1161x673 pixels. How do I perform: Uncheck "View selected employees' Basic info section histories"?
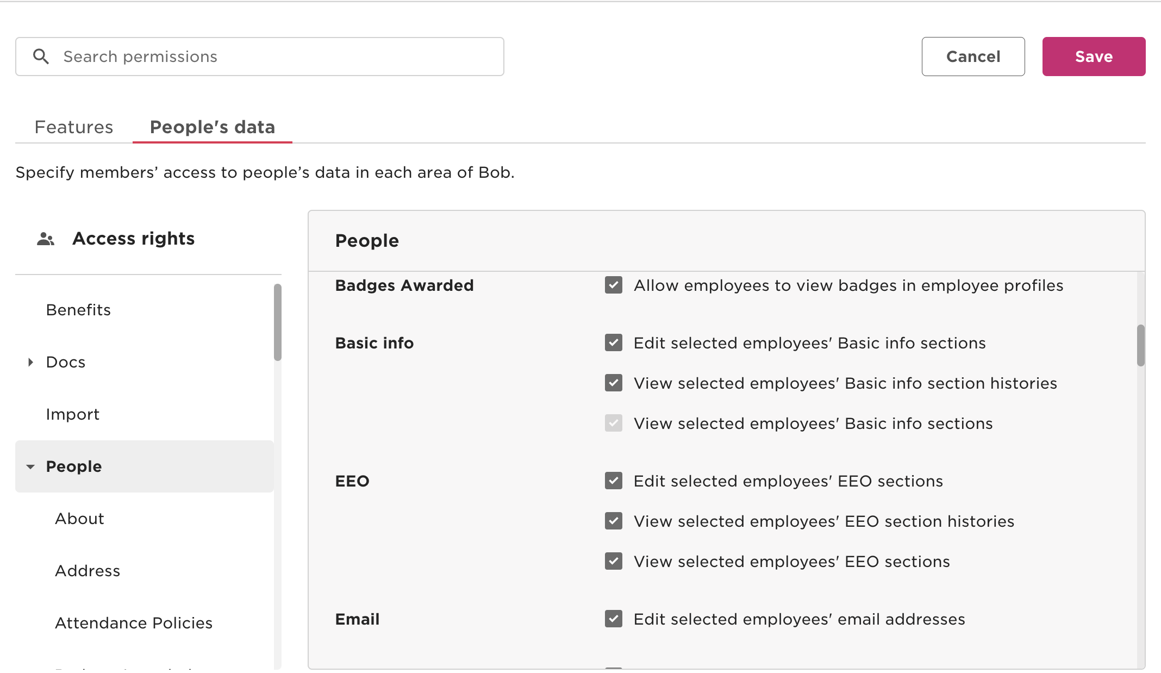click(x=613, y=383)
